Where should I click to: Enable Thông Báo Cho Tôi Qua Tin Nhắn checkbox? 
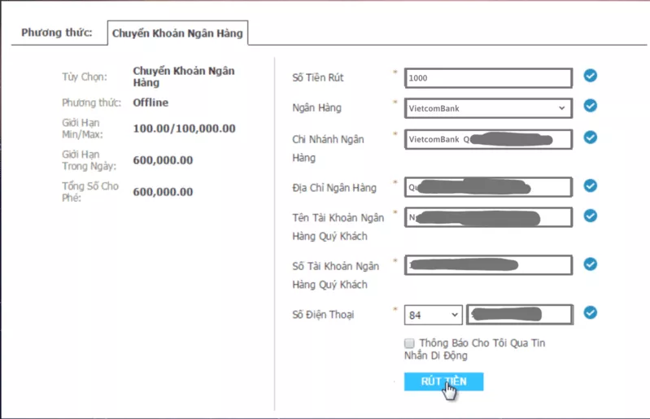(x=409, y=343)
